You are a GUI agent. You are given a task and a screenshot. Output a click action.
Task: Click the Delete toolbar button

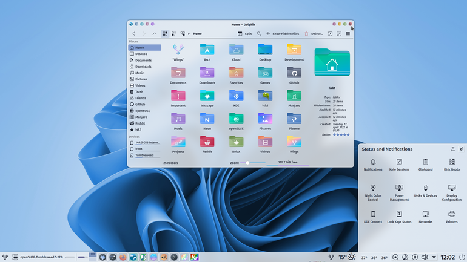click(x=314, y=34)
